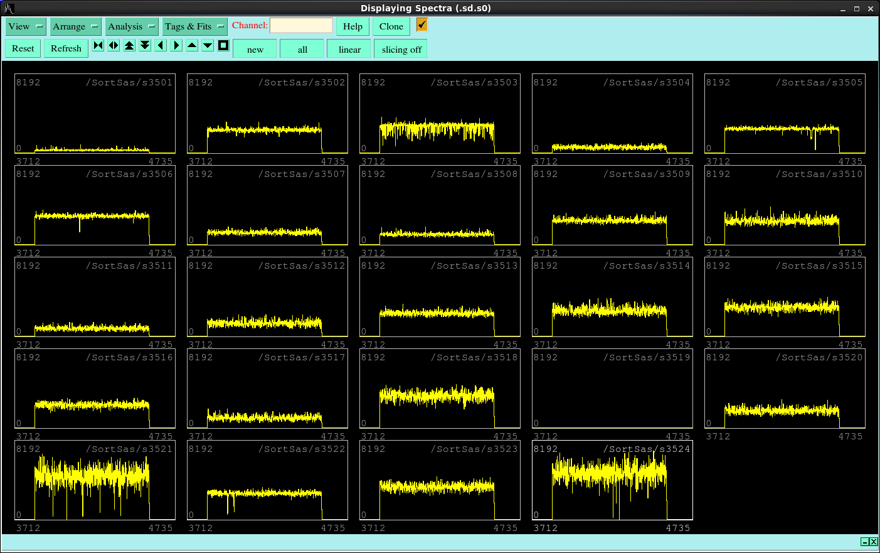Screen dimensions: 880x553
Task: Click the double down-arrow vertical contract icon
Action: 145,45
